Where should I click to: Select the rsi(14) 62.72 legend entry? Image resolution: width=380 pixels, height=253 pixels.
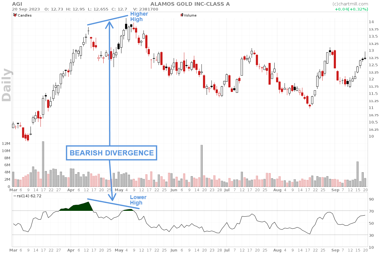[x=27, y=196]
